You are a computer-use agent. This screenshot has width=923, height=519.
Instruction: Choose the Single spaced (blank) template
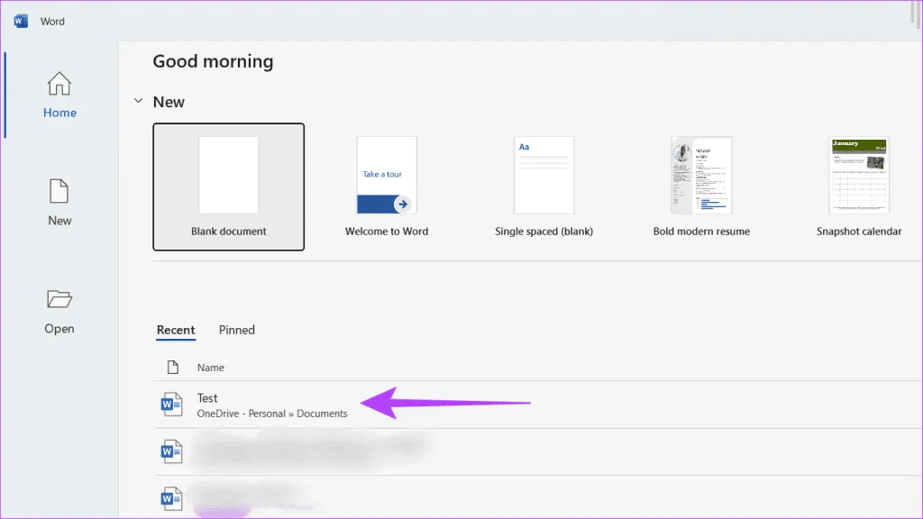click(544, 187)
